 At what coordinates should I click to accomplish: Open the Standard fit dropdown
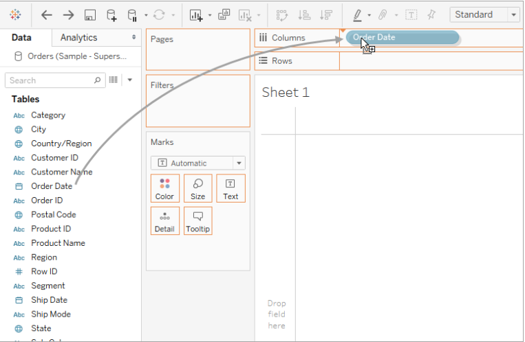click(485, 14)
